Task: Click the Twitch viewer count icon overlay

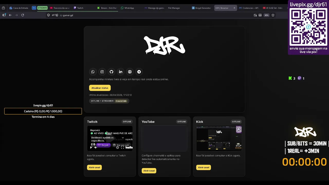Action: 299,78
